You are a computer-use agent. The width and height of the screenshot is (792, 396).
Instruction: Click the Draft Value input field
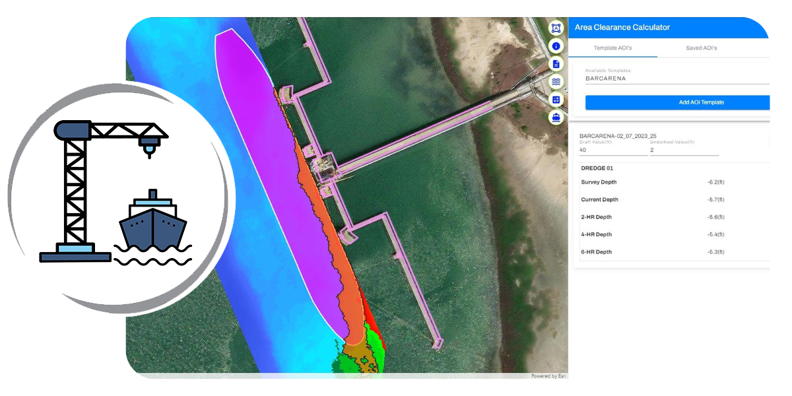point(612,150)
